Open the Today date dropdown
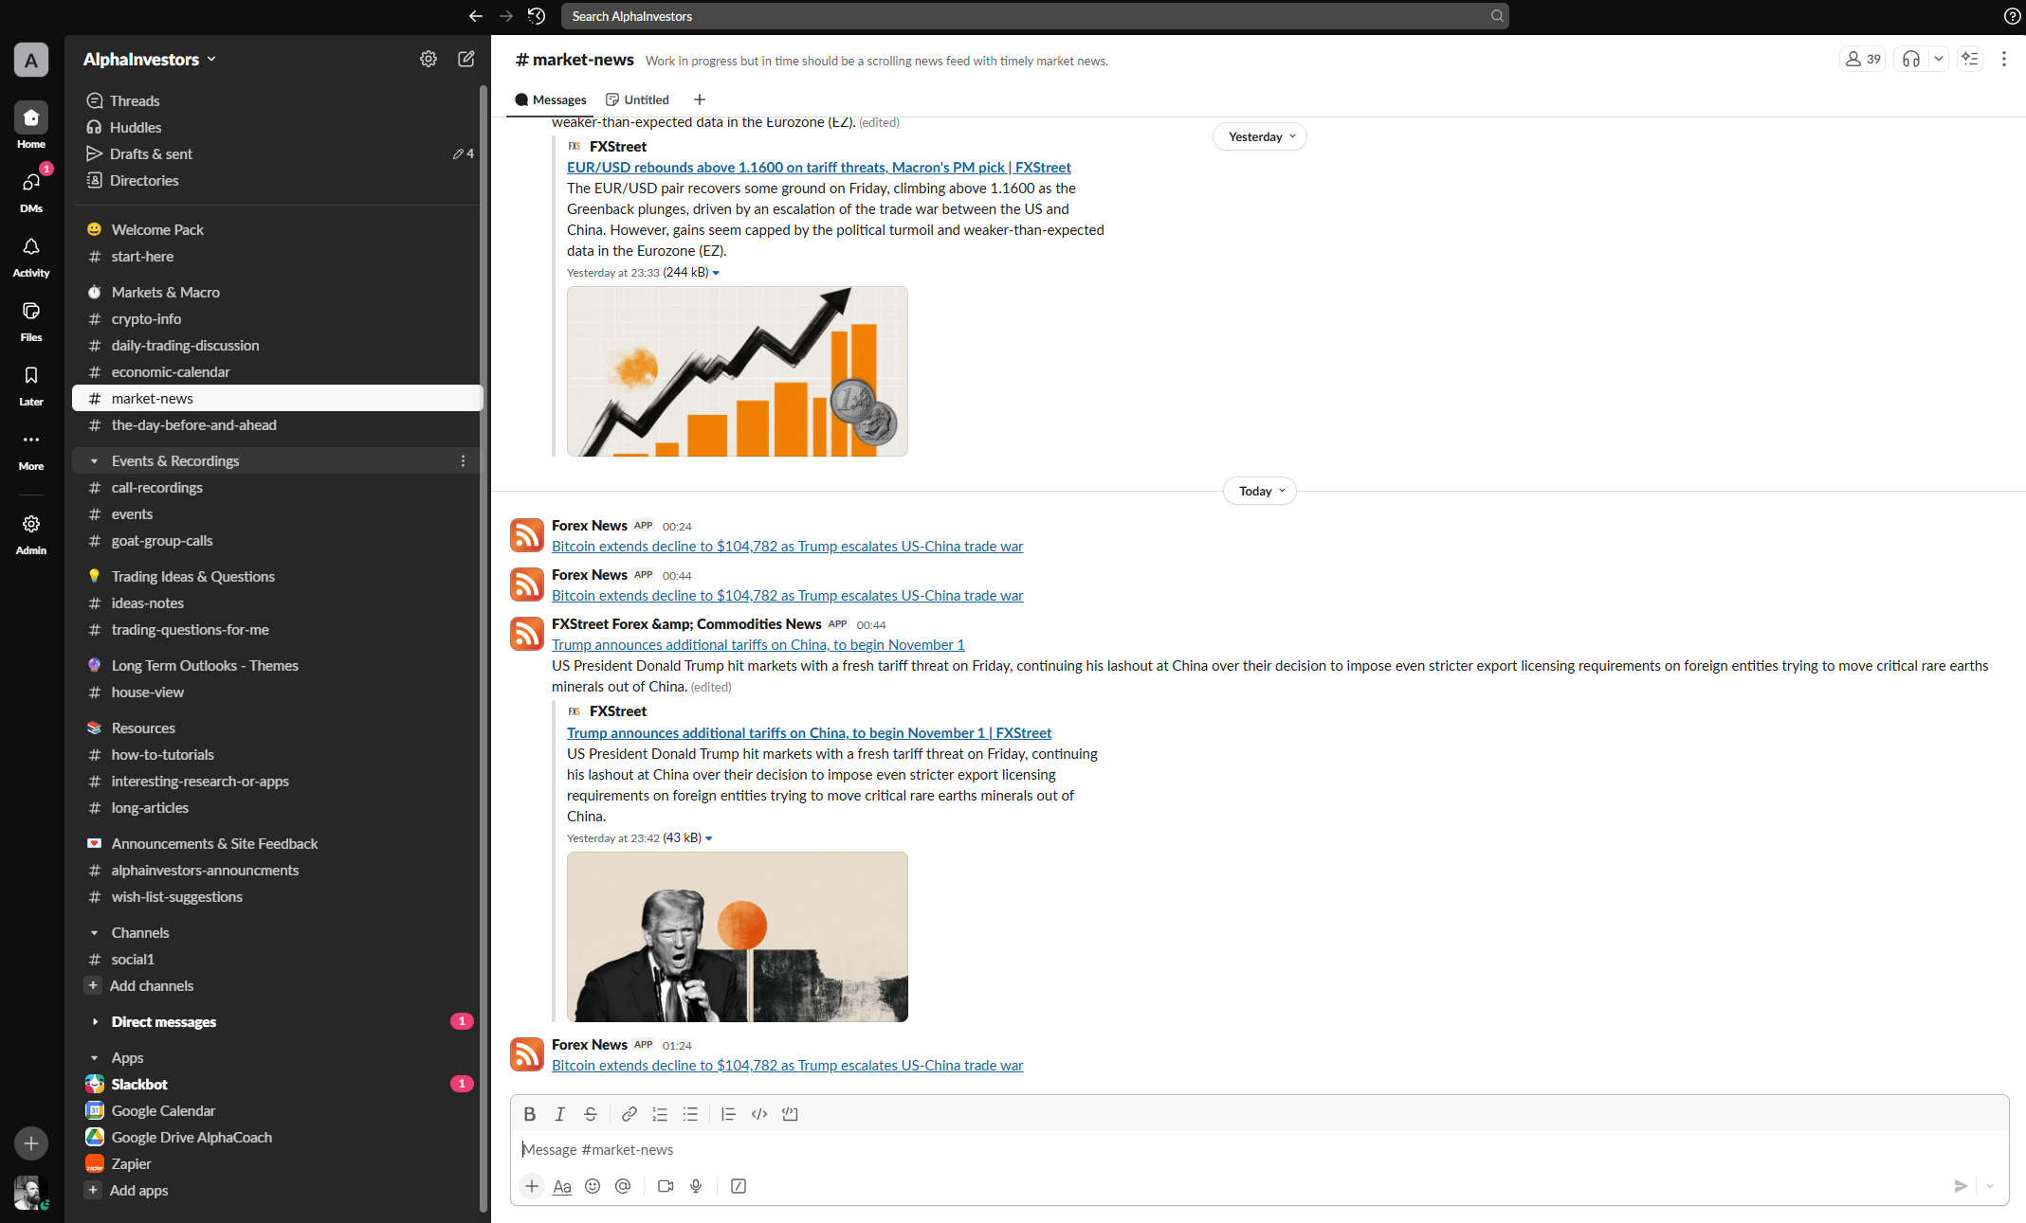The height and width of the screenshot is (1223, 2026). tap(1260, 491)
